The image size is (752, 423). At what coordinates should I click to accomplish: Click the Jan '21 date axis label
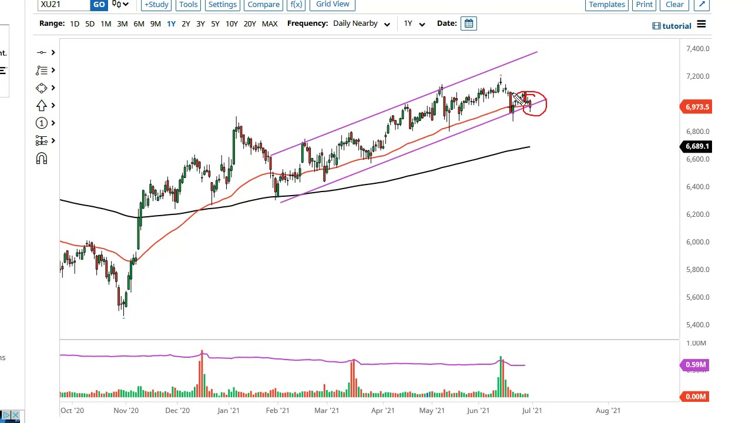(x=228, y=411)
